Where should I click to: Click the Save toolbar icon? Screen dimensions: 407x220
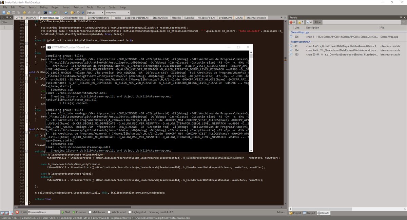(13, 12)
